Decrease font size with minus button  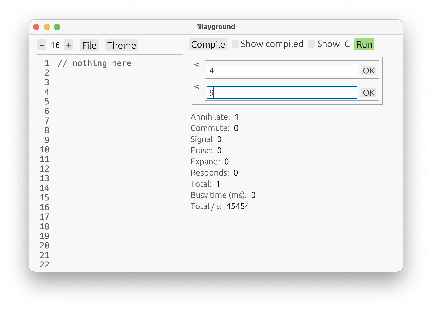point(42,45)
